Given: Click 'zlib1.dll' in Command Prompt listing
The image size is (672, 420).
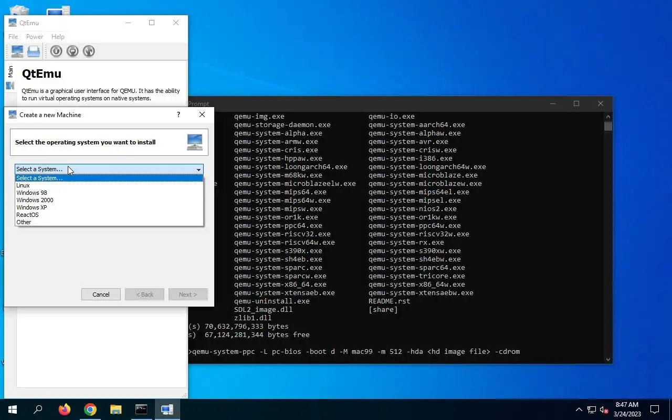Looking at the screenshot, I should pyautogui.click(x=253, y=318).
